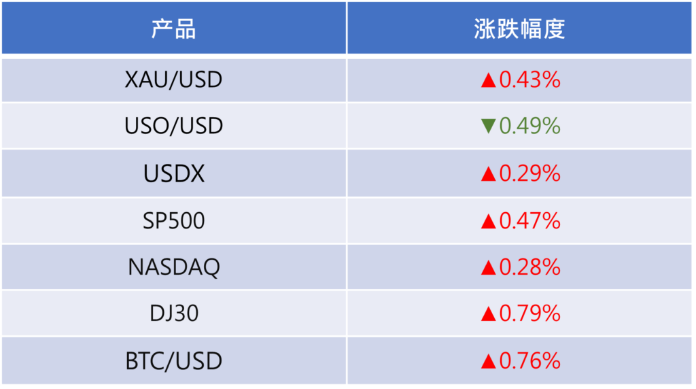Click the red up arrow beside 0.28%
The image size is (696, 389).
pyautogui.click(x=489, y=267)
